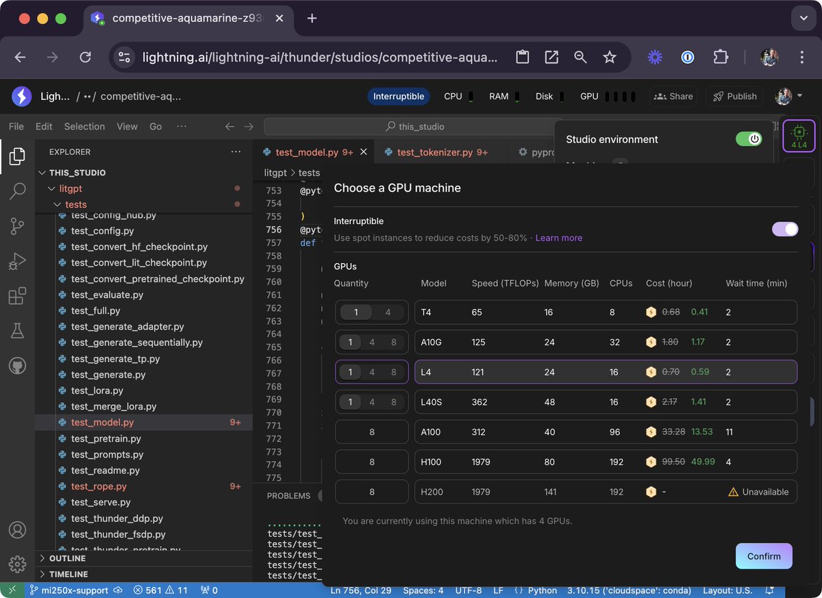This screenshot has width=822, height=598.
Task: Open the browser tab search chevron
Action: point(802,18)
